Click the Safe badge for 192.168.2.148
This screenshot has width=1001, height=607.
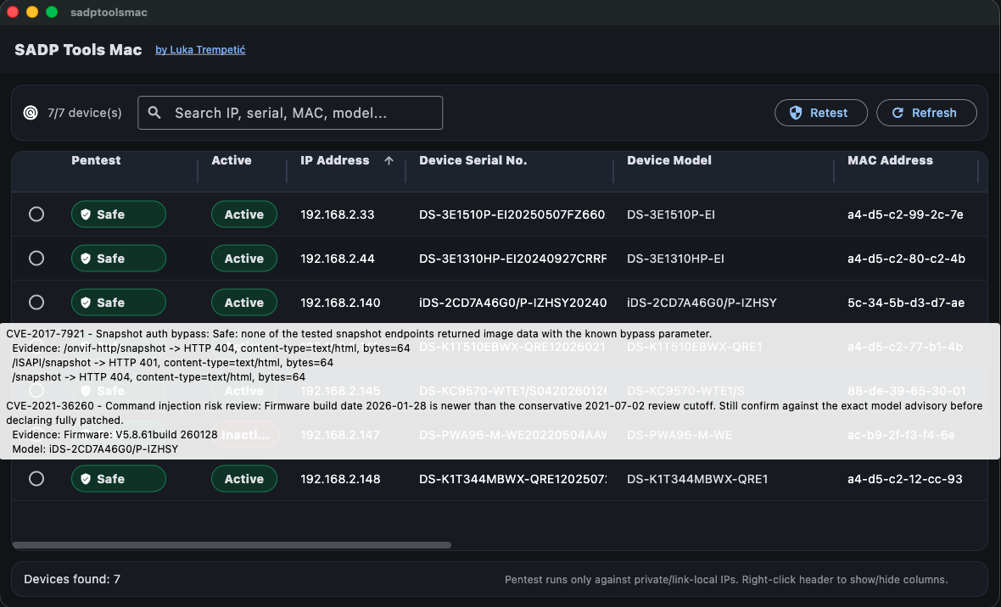pyautogui.click(x=119, y=479)
